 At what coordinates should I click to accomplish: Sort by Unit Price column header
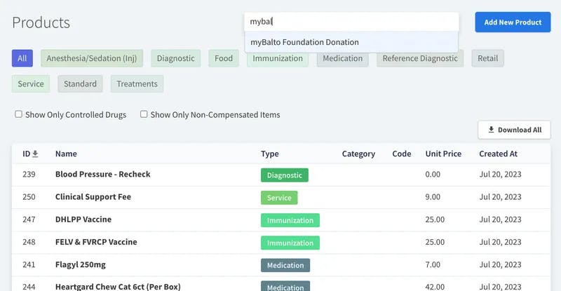click(443, 154)
